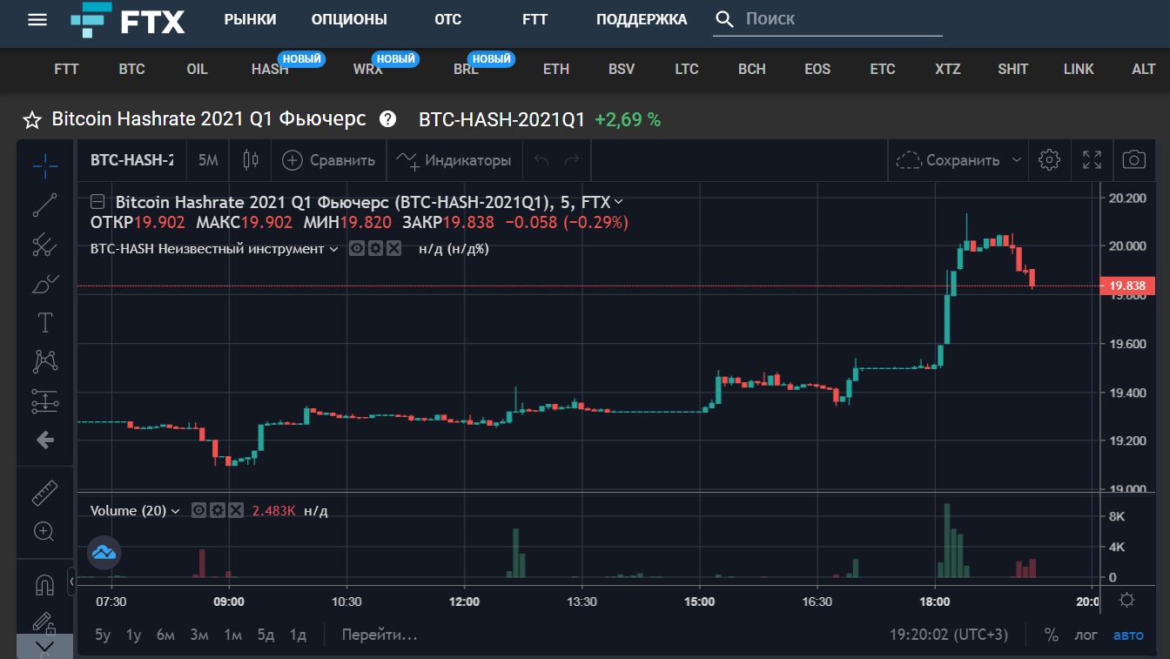This screenshot has height=659, width=1170.
Task: Click Сохранить to save the chart layout
Action: tap(948, 160)
